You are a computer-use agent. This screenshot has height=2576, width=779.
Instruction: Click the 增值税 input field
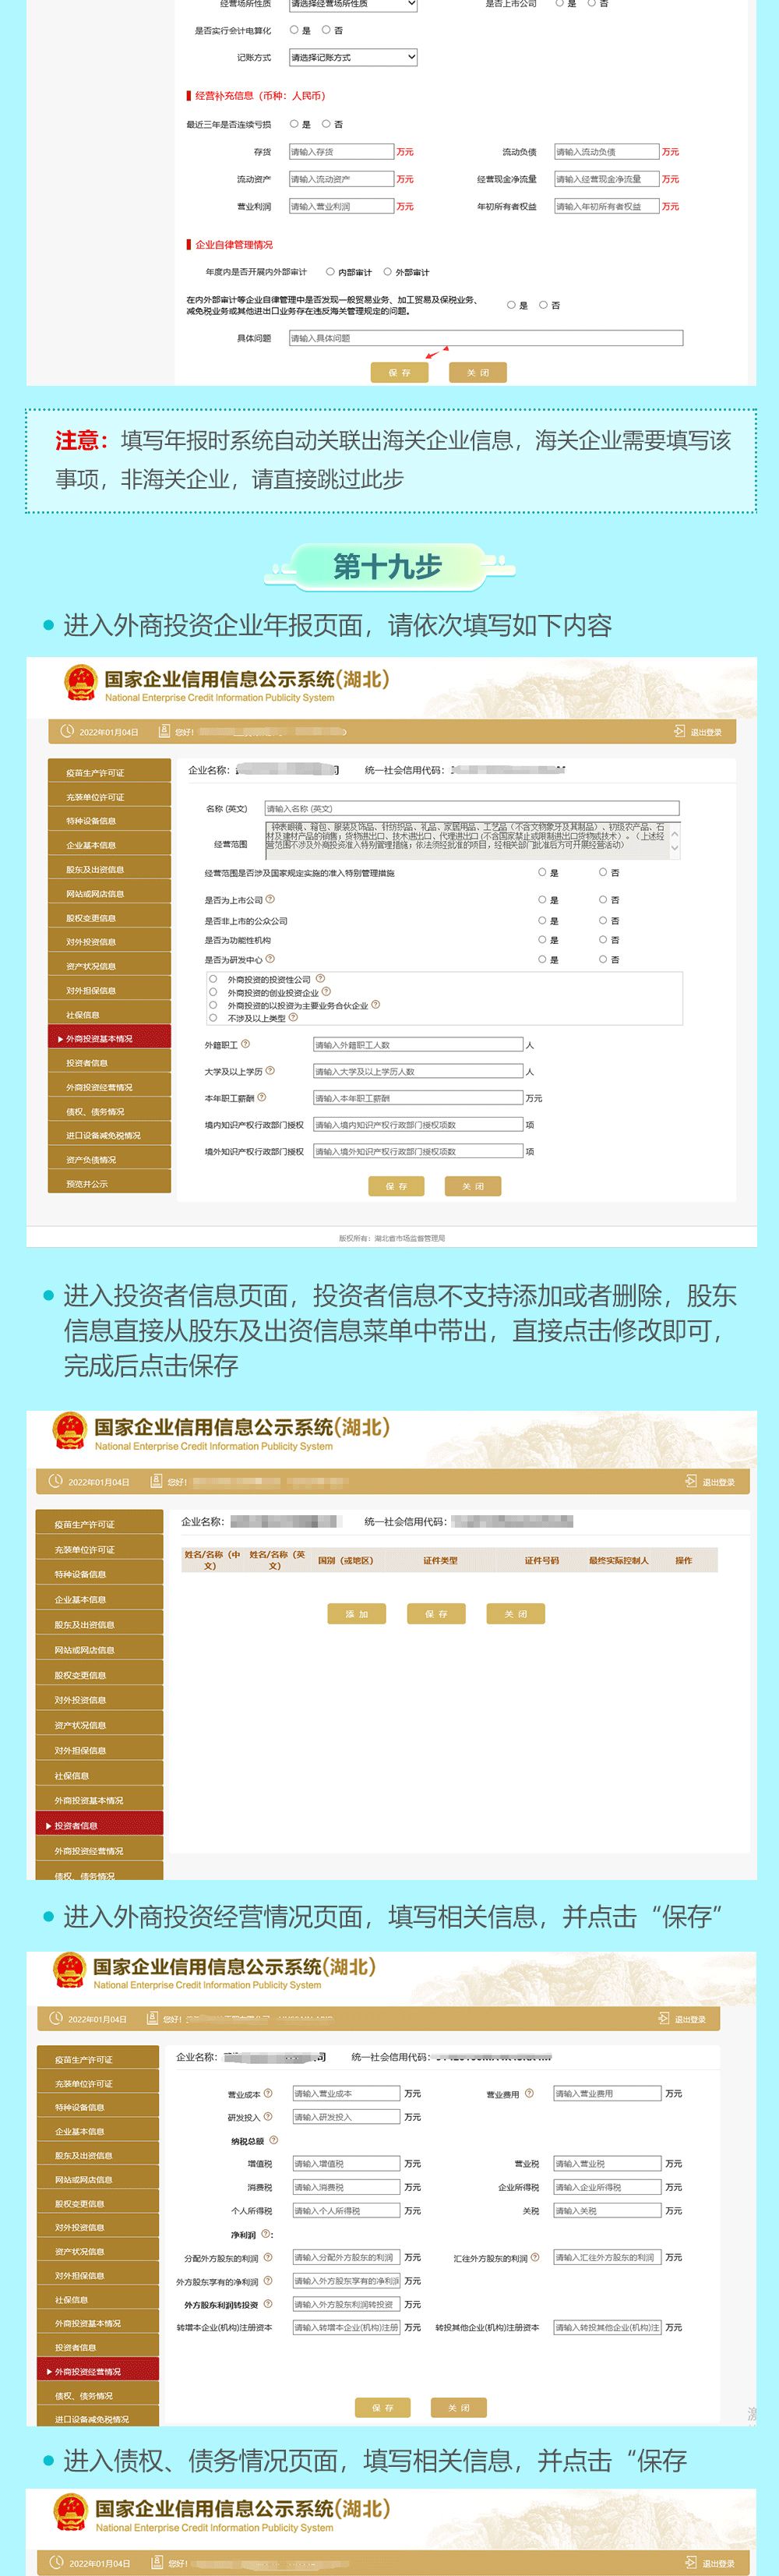345,2164
